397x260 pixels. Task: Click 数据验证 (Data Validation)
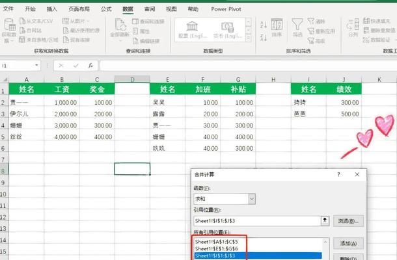pyautogui.click(x=377, y=40)
